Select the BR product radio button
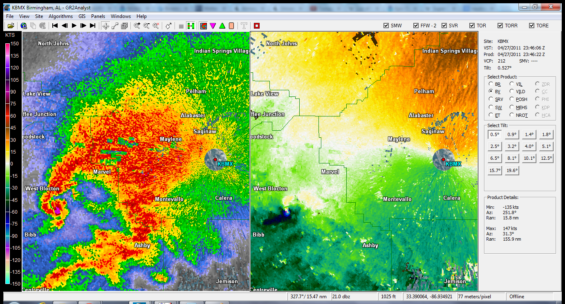Viewport: 565px width, 304px height. click(x=491, y=84)
